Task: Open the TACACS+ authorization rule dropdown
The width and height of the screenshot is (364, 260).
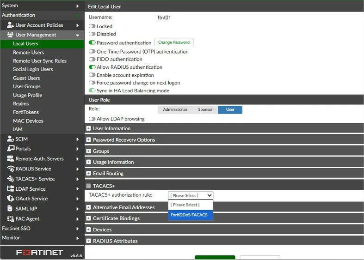Action: (191, 196)
